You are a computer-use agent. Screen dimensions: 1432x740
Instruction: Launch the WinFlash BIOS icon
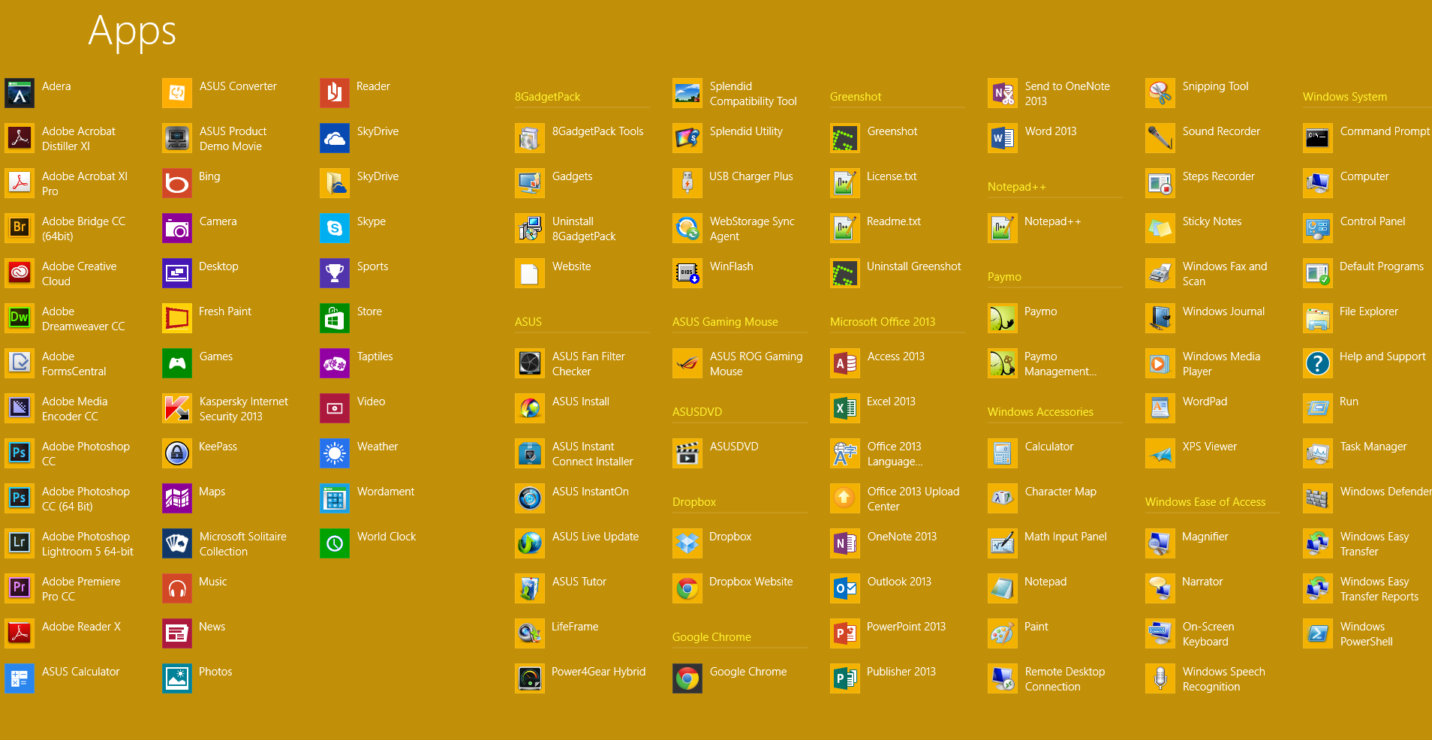(687, 273)
